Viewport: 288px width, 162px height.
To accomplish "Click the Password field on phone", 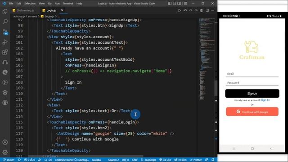I will point(252,83).
